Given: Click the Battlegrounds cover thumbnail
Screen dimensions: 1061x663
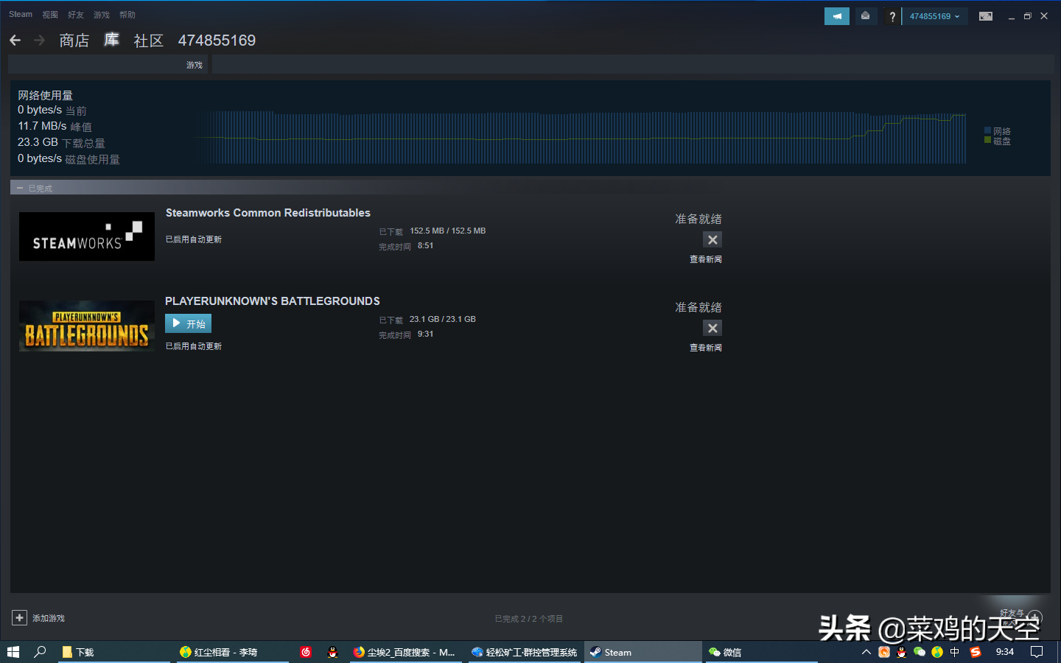Looking at the screenshot, I should point(87,326).
